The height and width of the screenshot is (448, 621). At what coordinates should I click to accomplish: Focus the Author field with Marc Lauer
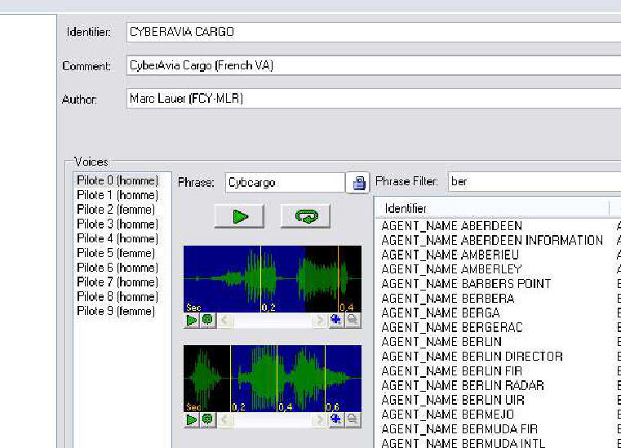click(374, 99)
